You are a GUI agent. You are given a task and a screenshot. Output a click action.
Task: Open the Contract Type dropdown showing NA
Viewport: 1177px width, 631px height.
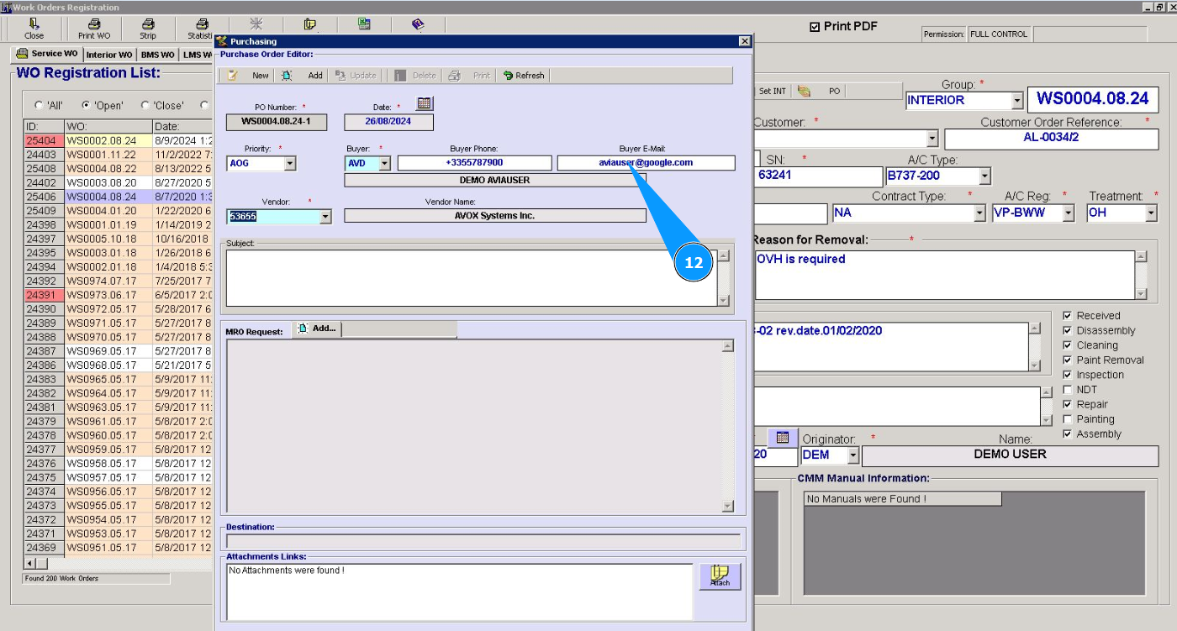tap(979, 213)
